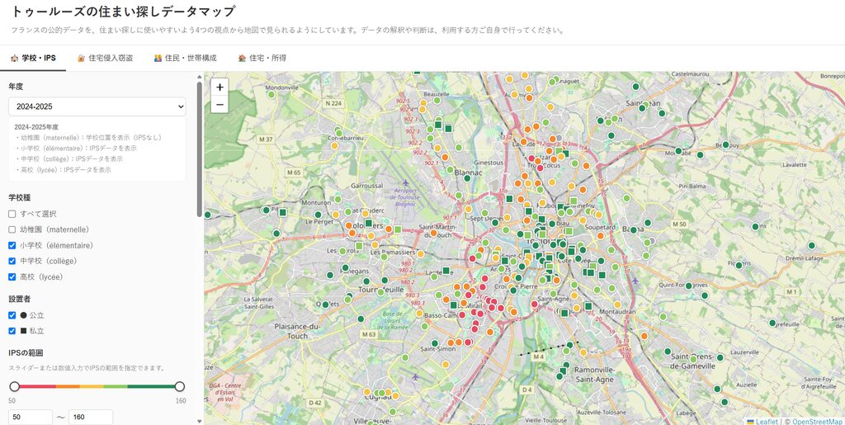Open the 住宅・所得 tab
The image size is (845, 425).
[262, 58]
